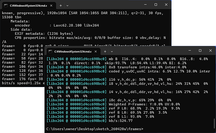Click '15360 tbn' text in back window
The image size is (216, 133).
pyautogui.click(x=11, y=17)
